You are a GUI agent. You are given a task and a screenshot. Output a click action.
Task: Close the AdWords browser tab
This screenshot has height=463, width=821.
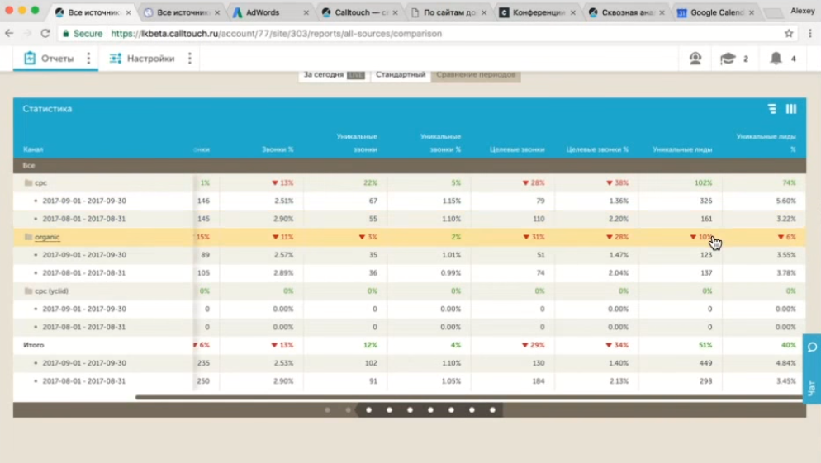(306, 12)
